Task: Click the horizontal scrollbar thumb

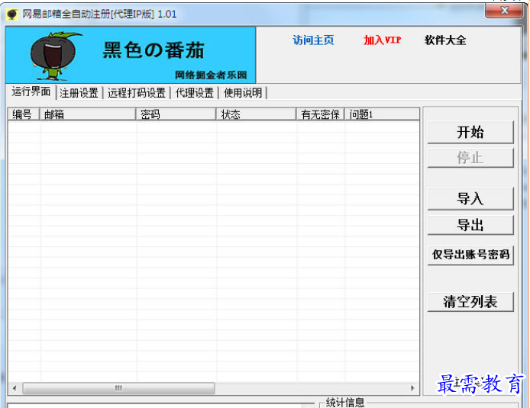Action: click(118, 388)
